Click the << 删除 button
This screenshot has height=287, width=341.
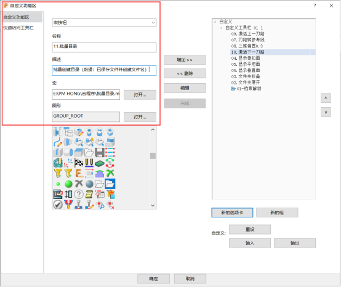point(185,73)
